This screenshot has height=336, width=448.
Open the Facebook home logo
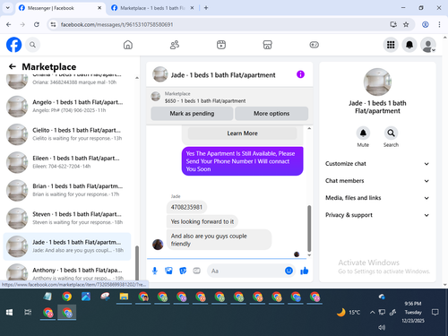pyautogui.click(x=14, y=45)
